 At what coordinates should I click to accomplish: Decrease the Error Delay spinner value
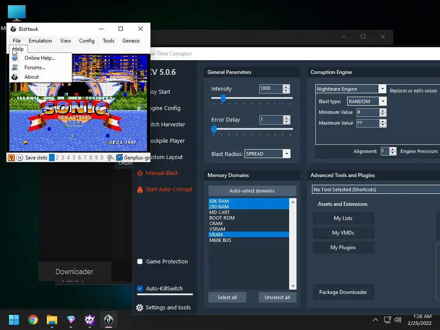(x=286, y=122)
